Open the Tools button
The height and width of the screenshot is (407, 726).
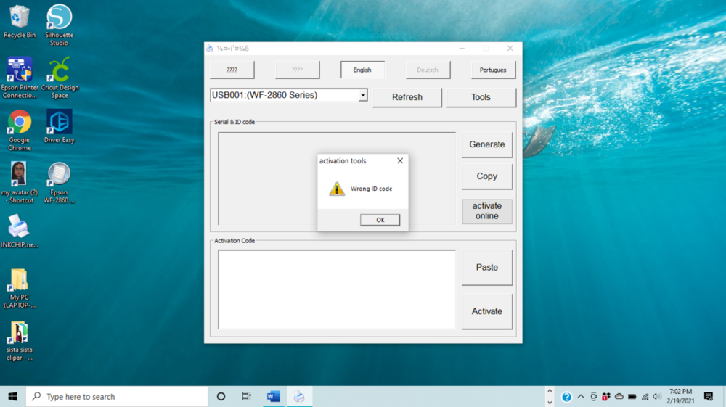pyautogui.click(x=481, y=97)
